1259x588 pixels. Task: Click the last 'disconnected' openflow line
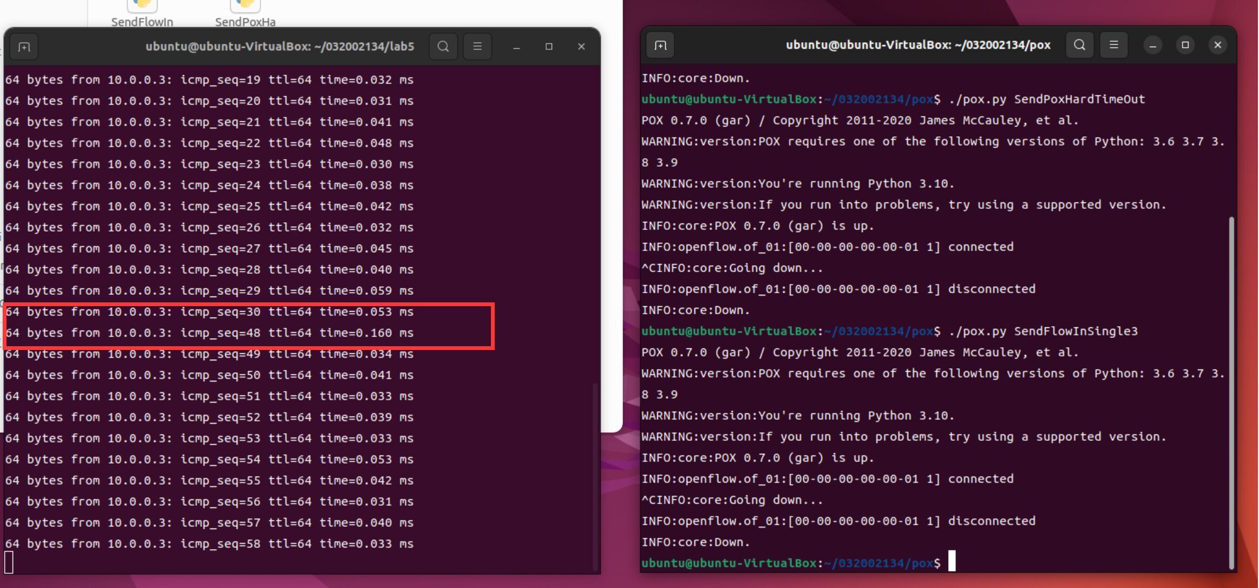838,521
